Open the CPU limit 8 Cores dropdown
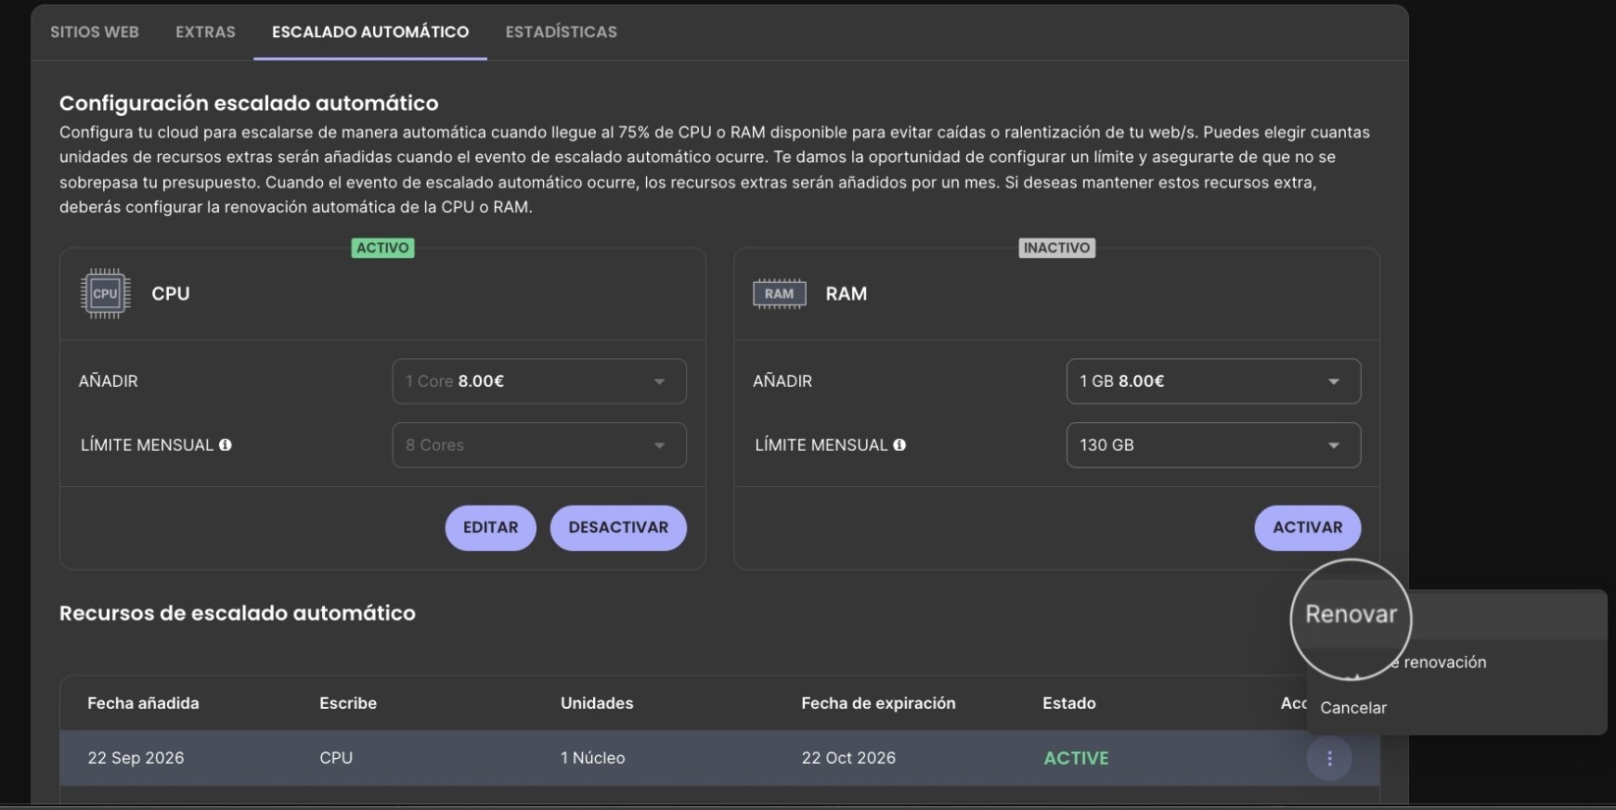 click(539, 445)
